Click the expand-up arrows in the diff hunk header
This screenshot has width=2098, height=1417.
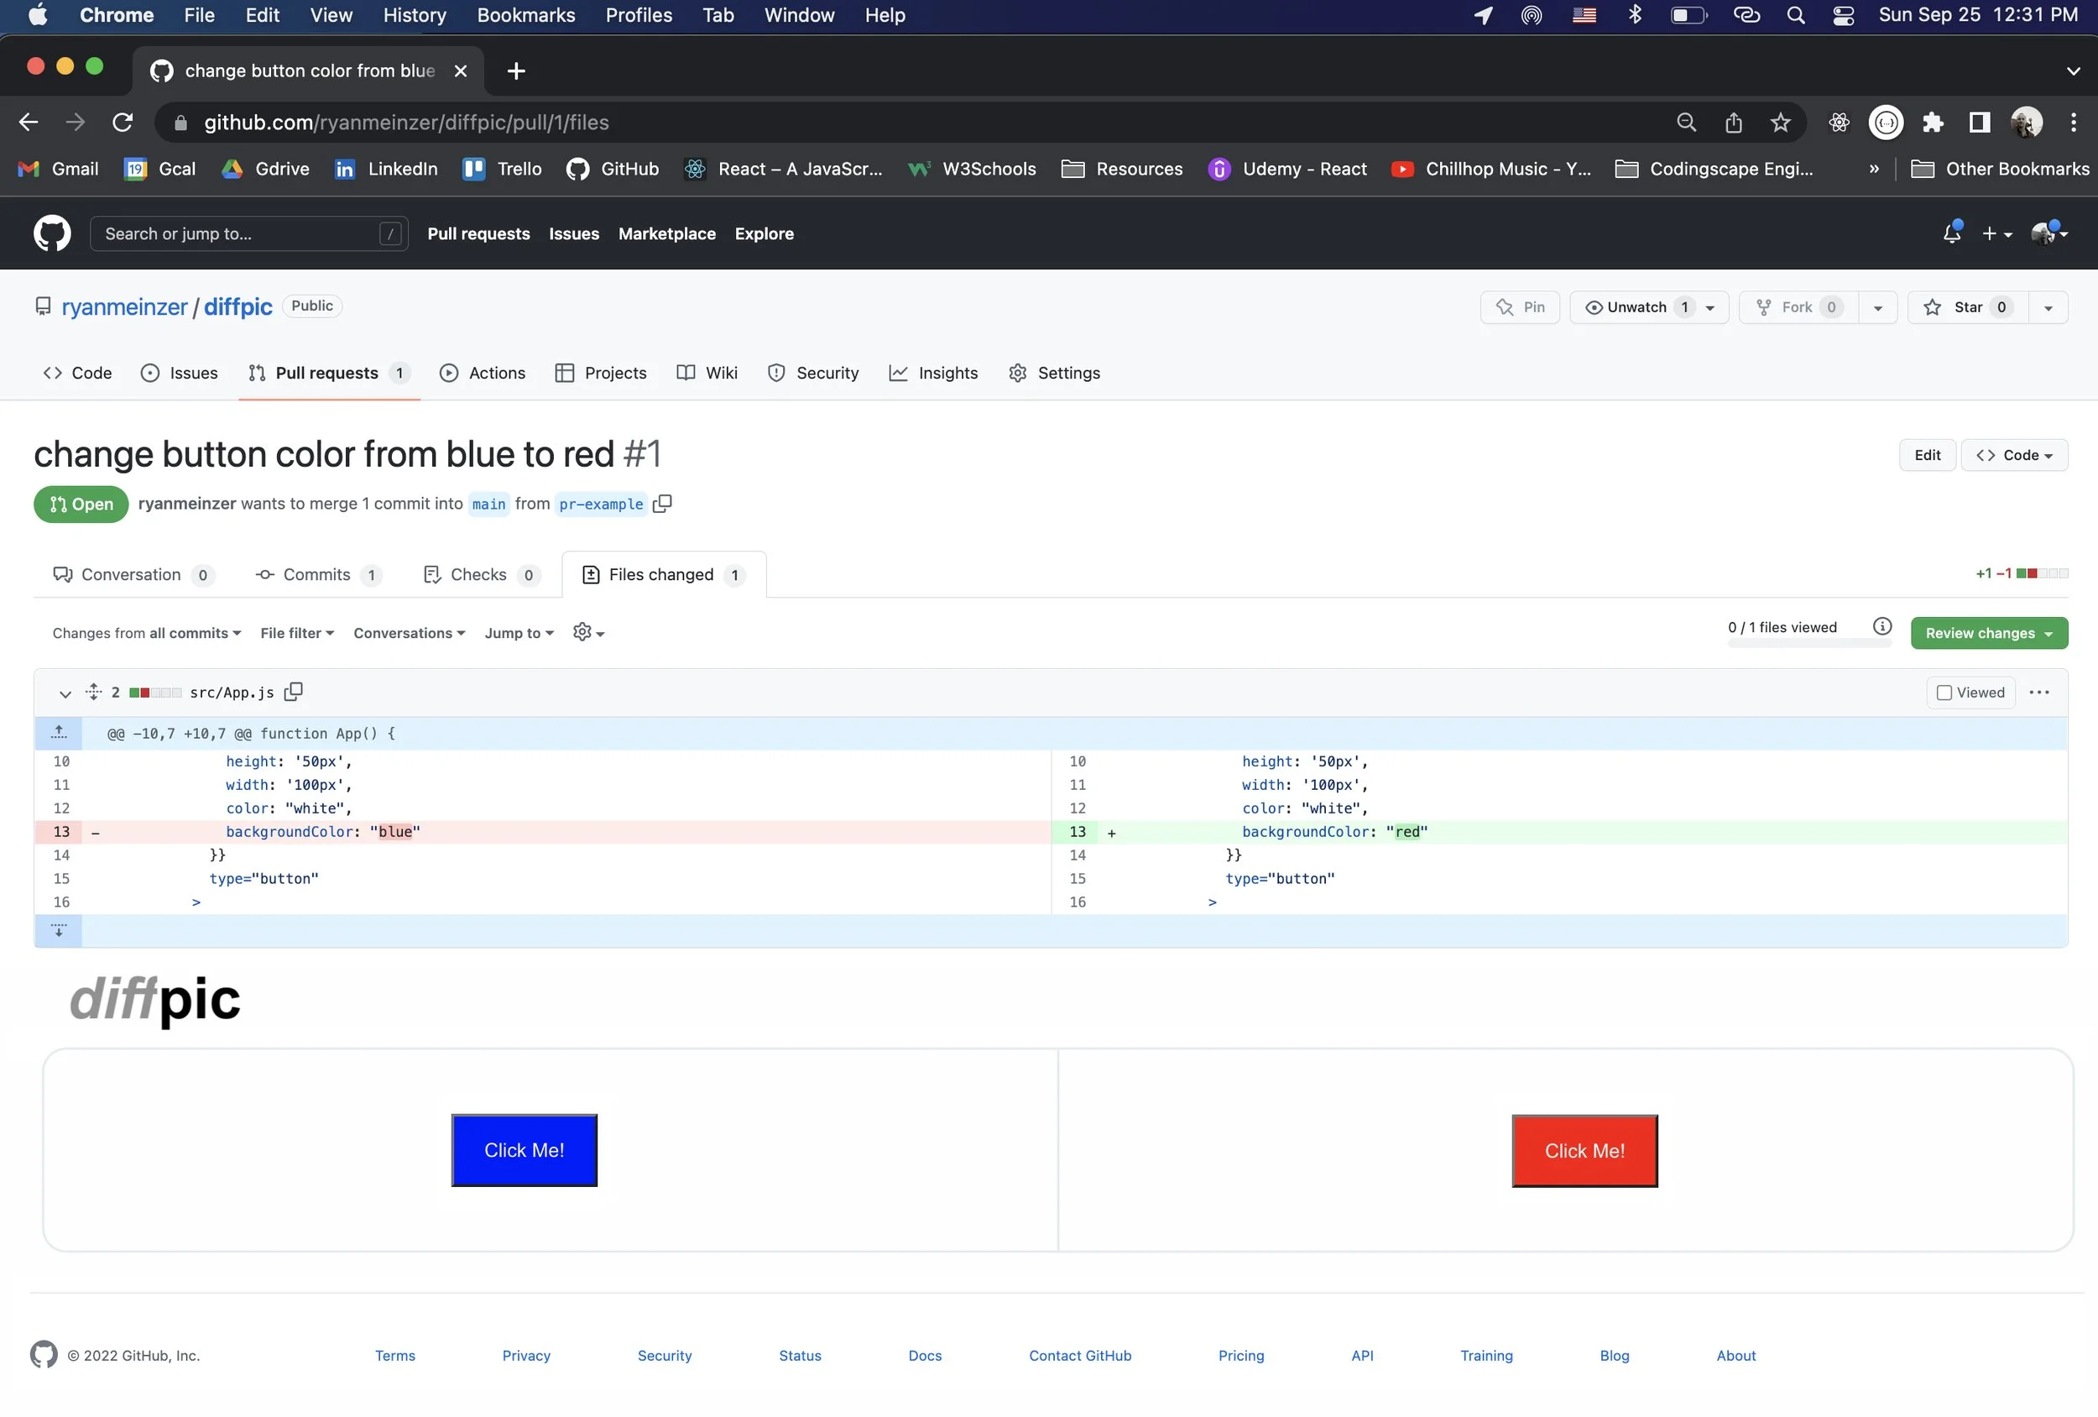point(59,733)
